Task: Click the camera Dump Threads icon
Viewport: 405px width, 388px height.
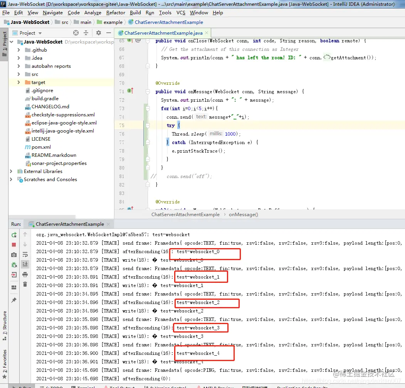Action: (14, 255)
